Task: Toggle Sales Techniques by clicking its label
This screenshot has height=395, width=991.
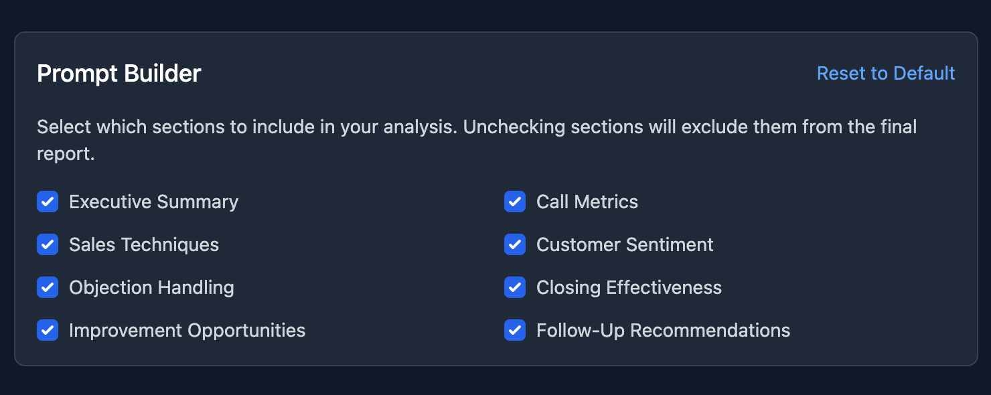Action: click(144, 244)
